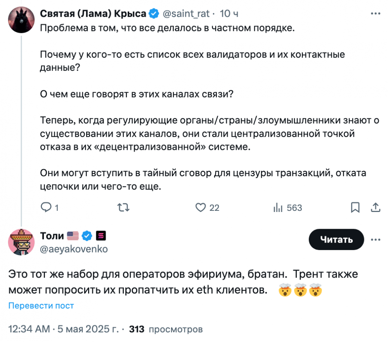
Task: Repost the saint_rat tweet
Action: click(123, 207)
